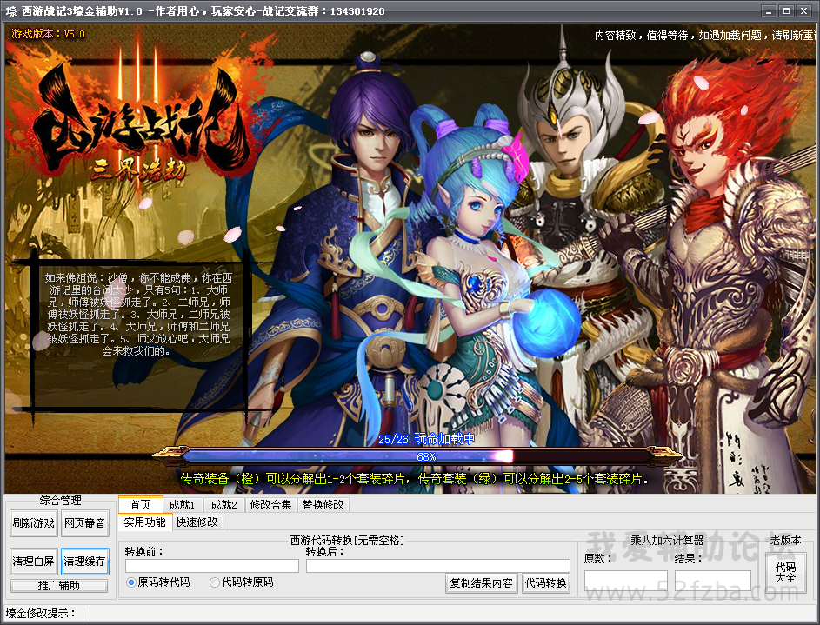Close the window
The image size is (820, 625).
tap(803, 10)
